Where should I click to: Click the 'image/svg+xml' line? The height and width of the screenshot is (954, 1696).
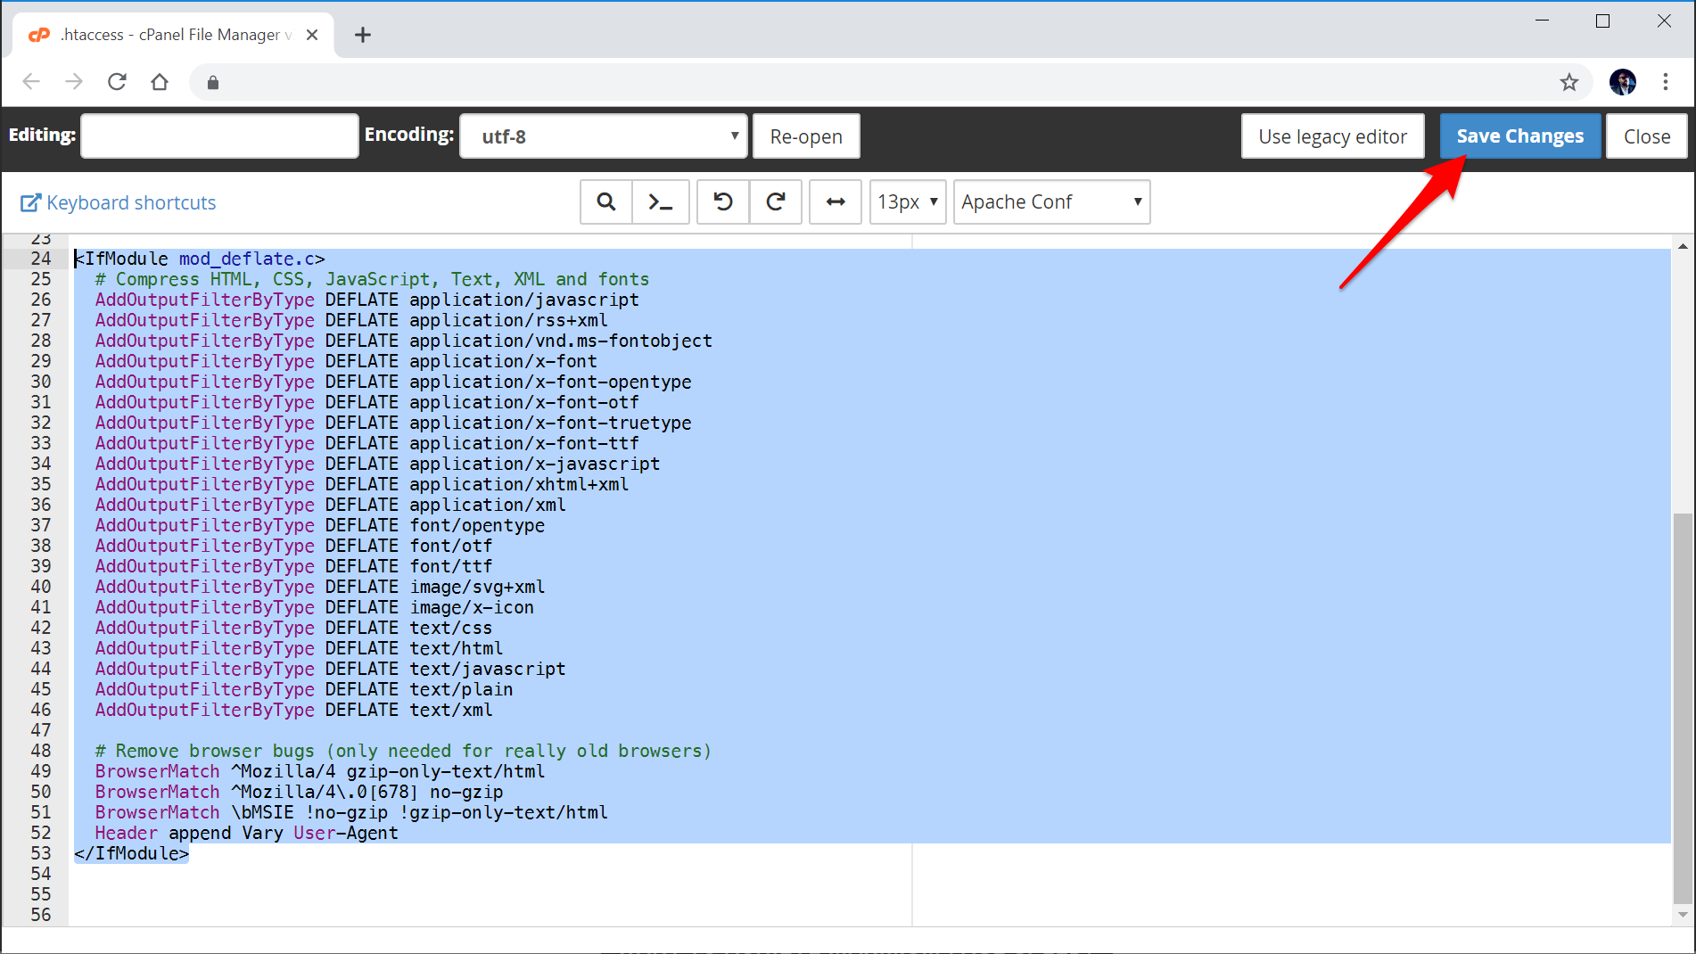[x=320, y=587]
